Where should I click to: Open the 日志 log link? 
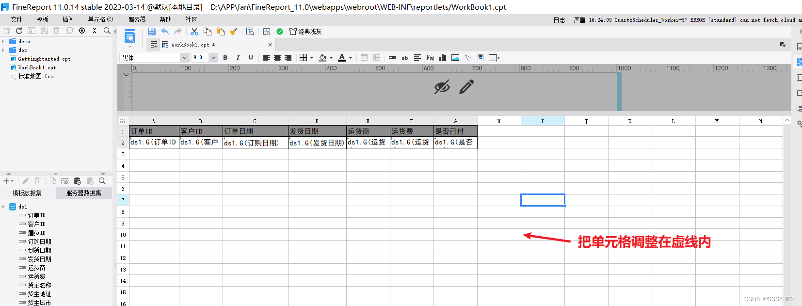[x=559, y=20]
